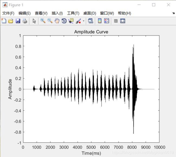Click the Amplitude y-axis label
Viewport: 176px width, 157px height.
click(x=10, y=89)
